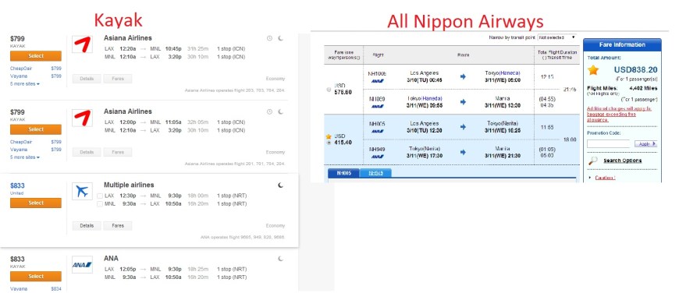This screenshot has width=679, height=293.
Task: Click the blue arrow on the NH005 row
Action: click(x=463, y=126)
